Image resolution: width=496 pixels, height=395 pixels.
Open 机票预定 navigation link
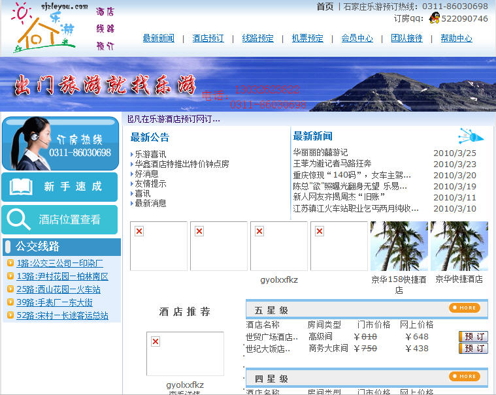click(x=307, y=39)
